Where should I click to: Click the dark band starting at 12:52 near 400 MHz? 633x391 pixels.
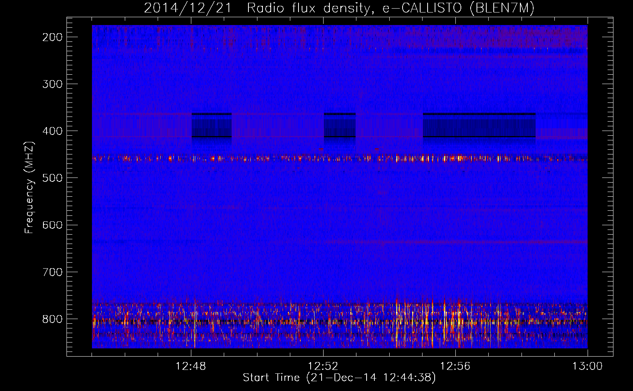click(x=340, y=126)
